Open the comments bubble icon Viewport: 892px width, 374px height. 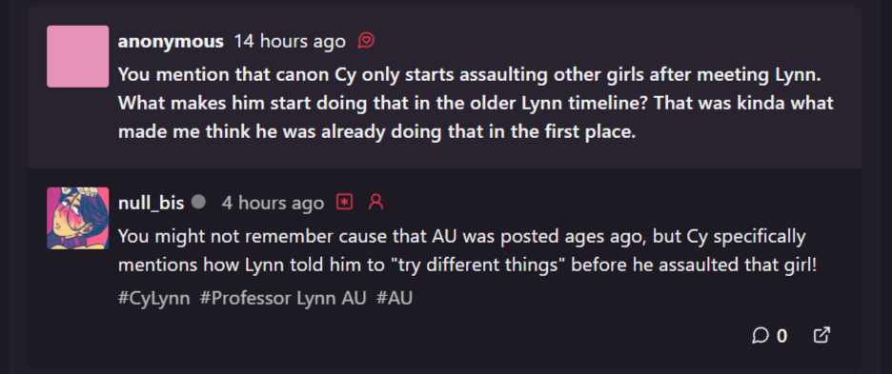760,335
